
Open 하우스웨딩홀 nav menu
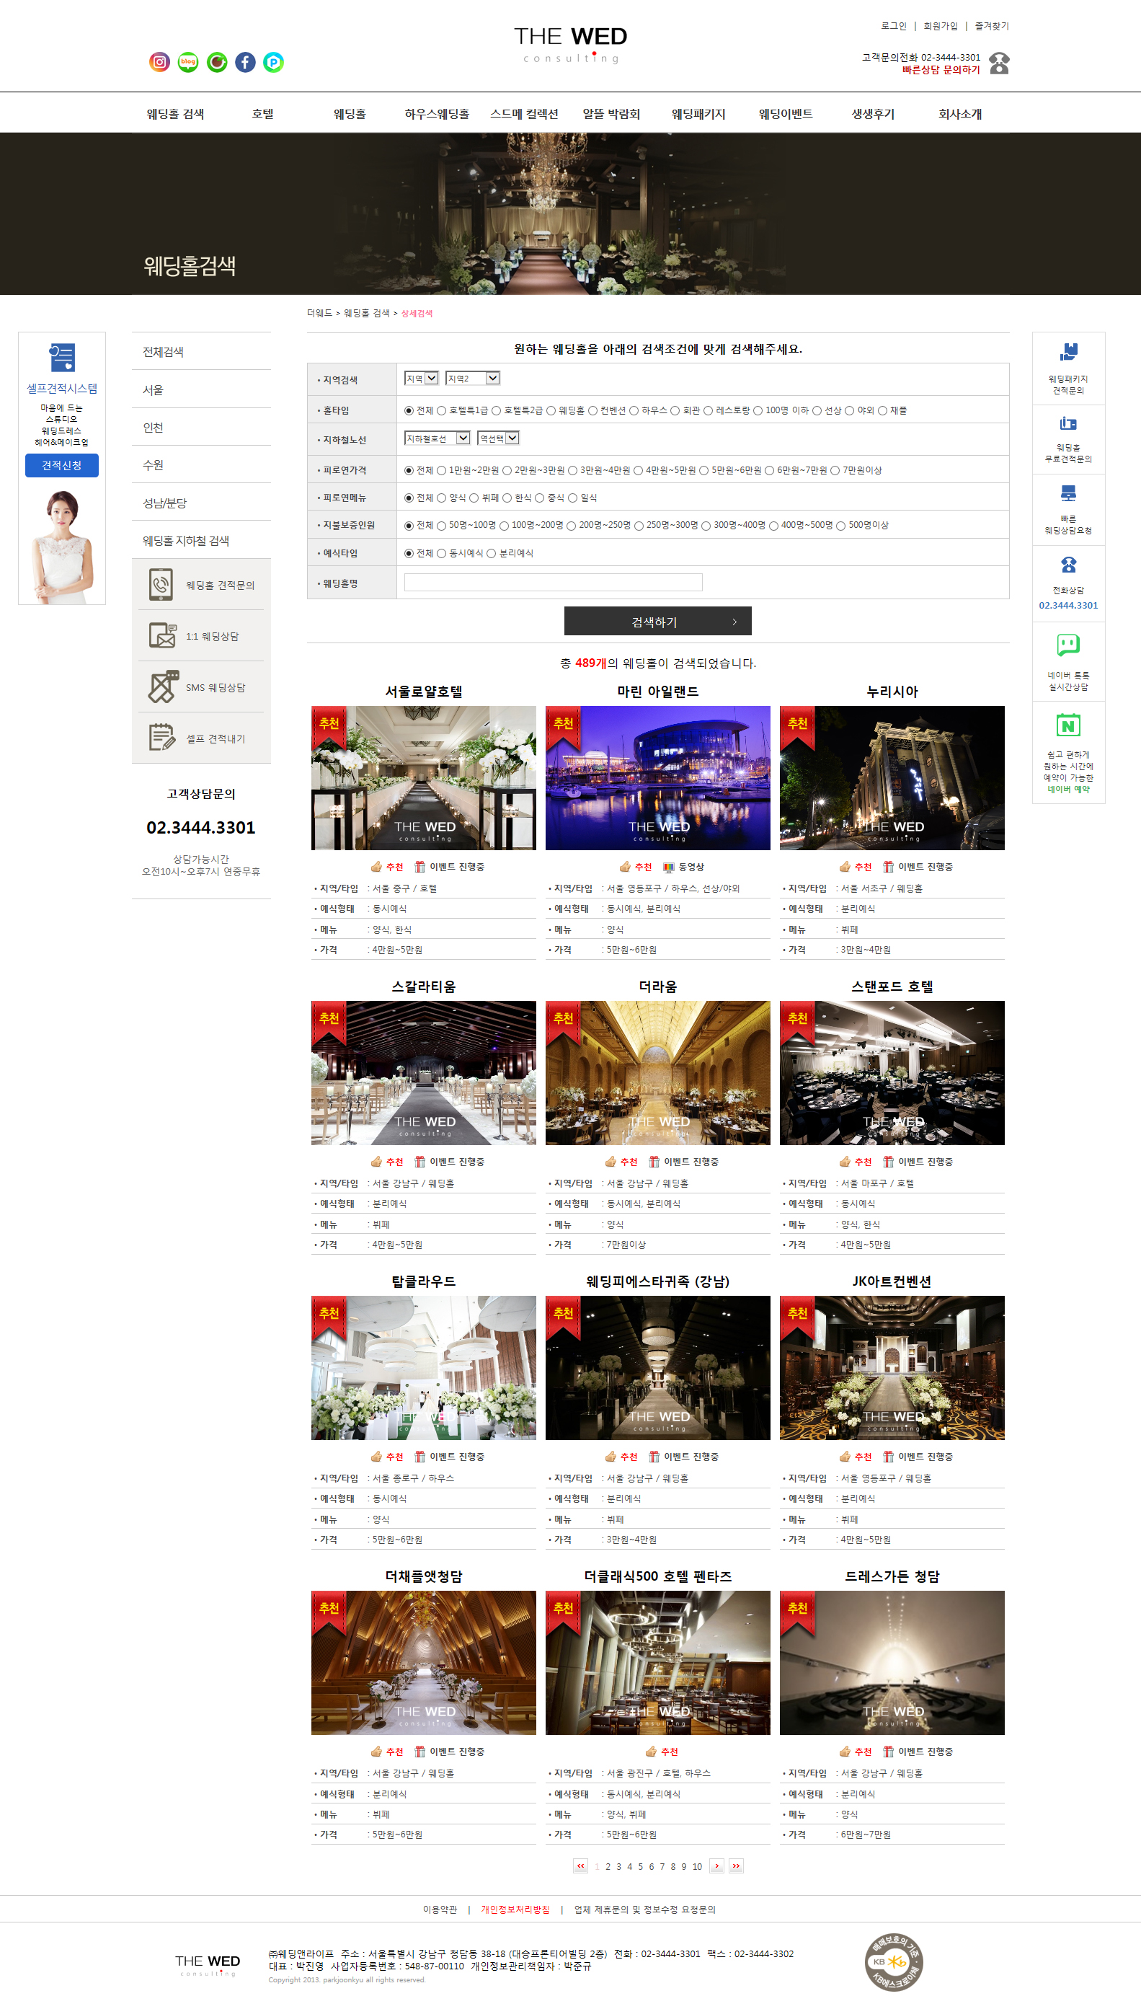437,114
